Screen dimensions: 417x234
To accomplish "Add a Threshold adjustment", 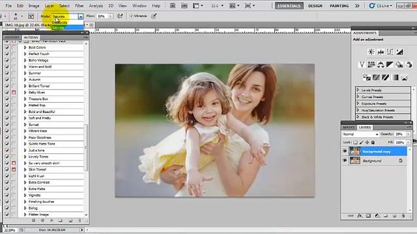I will tap(385, 77).
